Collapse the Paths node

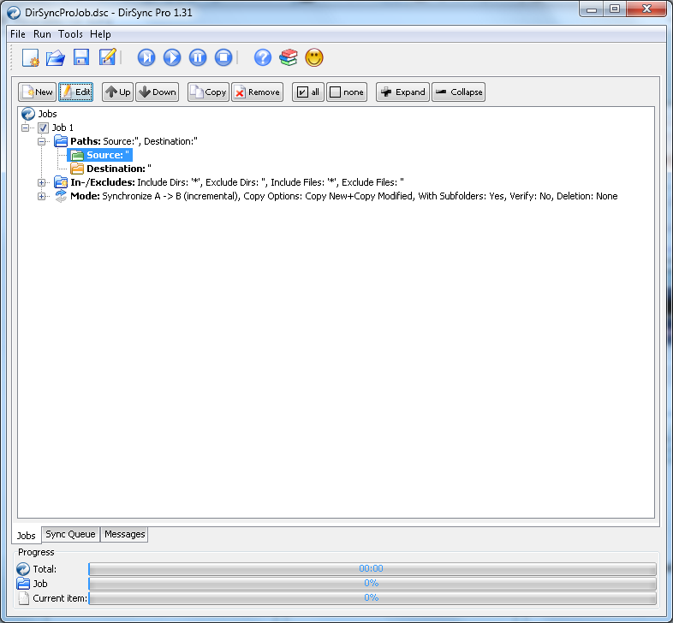[x=42, y=141]
